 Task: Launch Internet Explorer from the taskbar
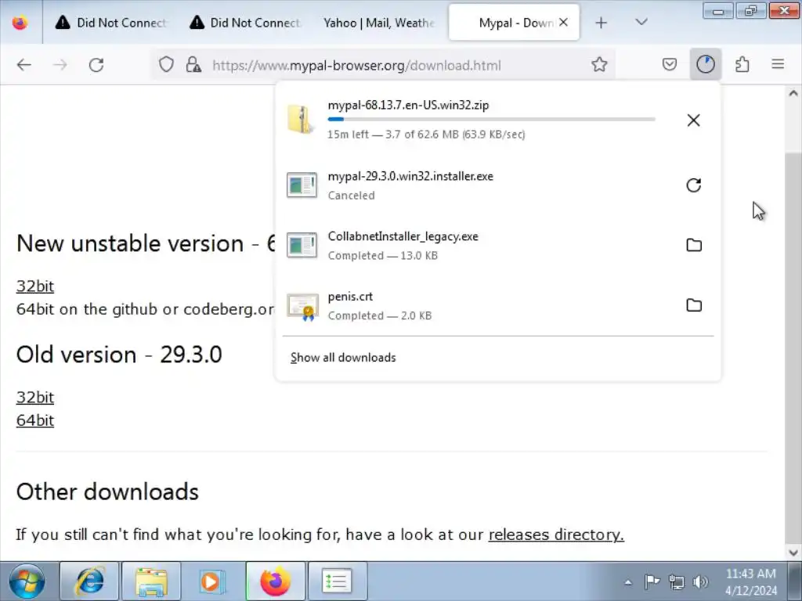89,581
